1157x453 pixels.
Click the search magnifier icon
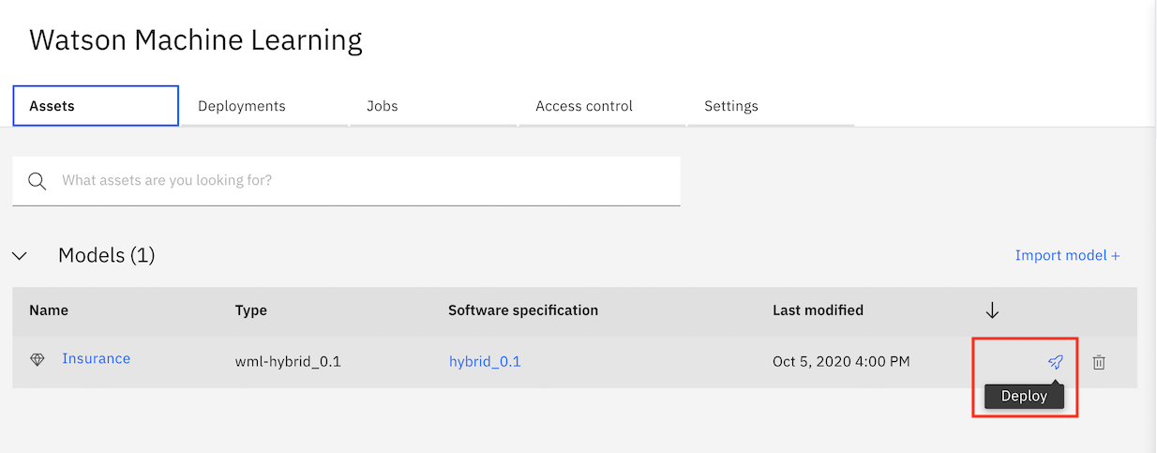[38, 181]
